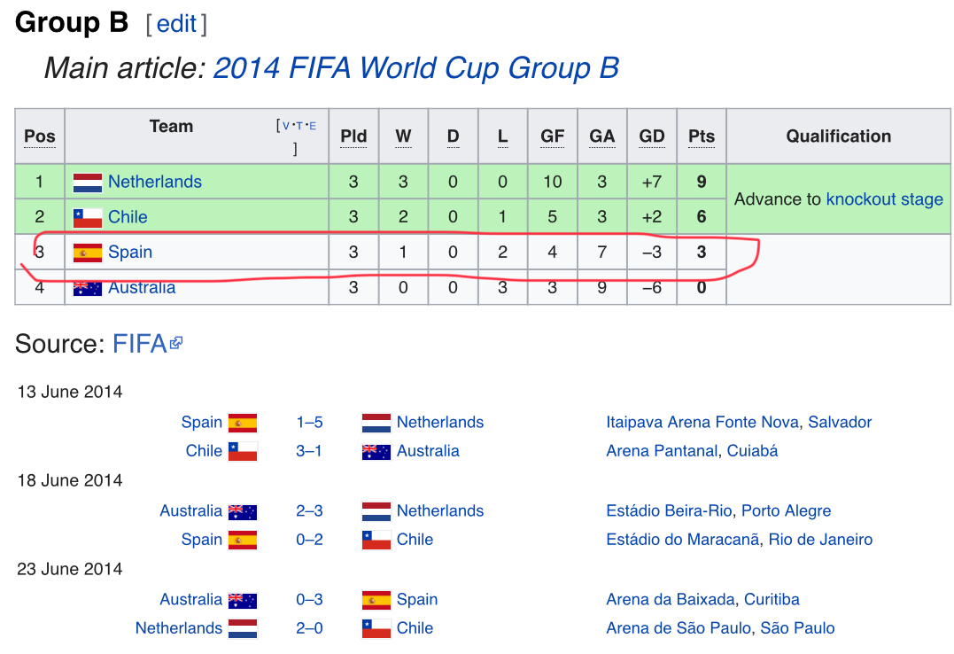Viewport: 954px width, 654px height.
Task: Click the T talk template link
Action: (299, 126)
